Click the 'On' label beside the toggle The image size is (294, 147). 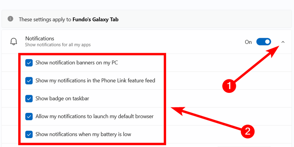point(248,42)
